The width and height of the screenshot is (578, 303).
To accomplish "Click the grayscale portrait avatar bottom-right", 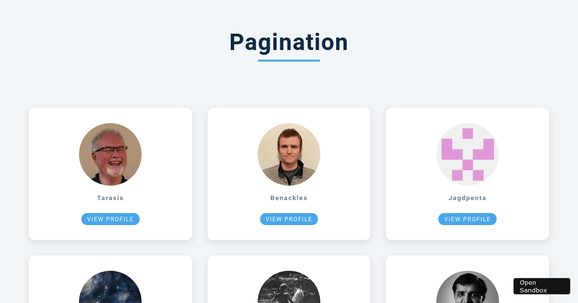I will pyautogui.click(x=467, y=288).
